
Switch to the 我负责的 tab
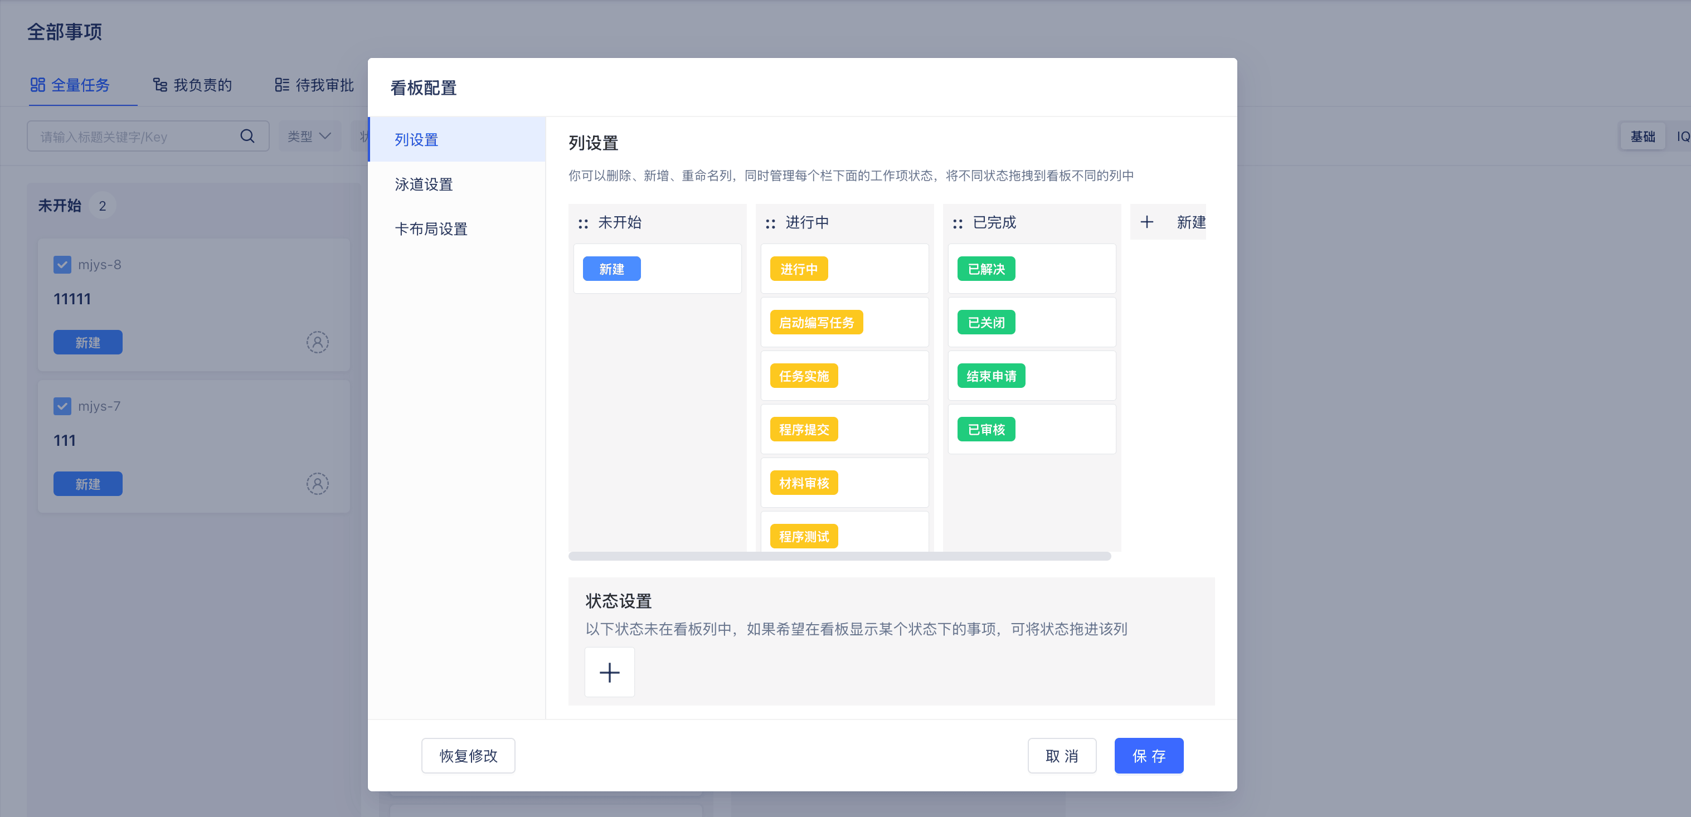(x=192, y=85)
